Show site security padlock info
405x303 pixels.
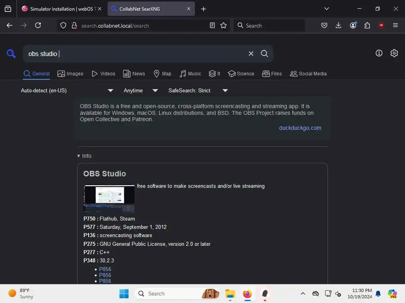(74, 25)
